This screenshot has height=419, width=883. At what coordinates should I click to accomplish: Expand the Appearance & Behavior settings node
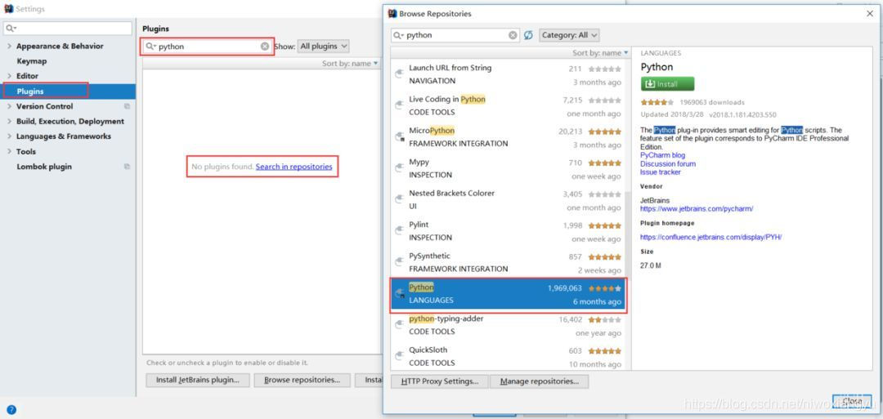[x=9, y=46]
